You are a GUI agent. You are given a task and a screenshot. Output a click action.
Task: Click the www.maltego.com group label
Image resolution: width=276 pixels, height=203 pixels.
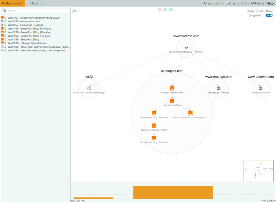219,77
